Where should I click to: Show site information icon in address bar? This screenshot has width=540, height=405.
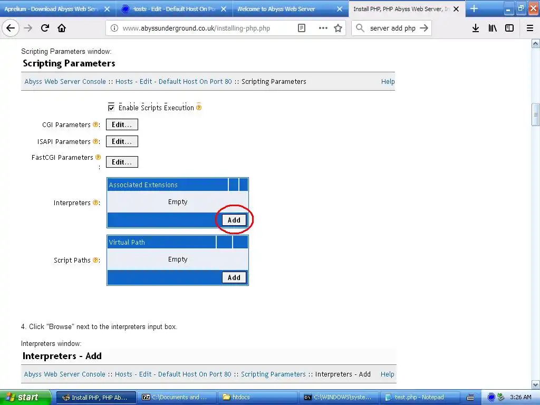tap(114, 28)
